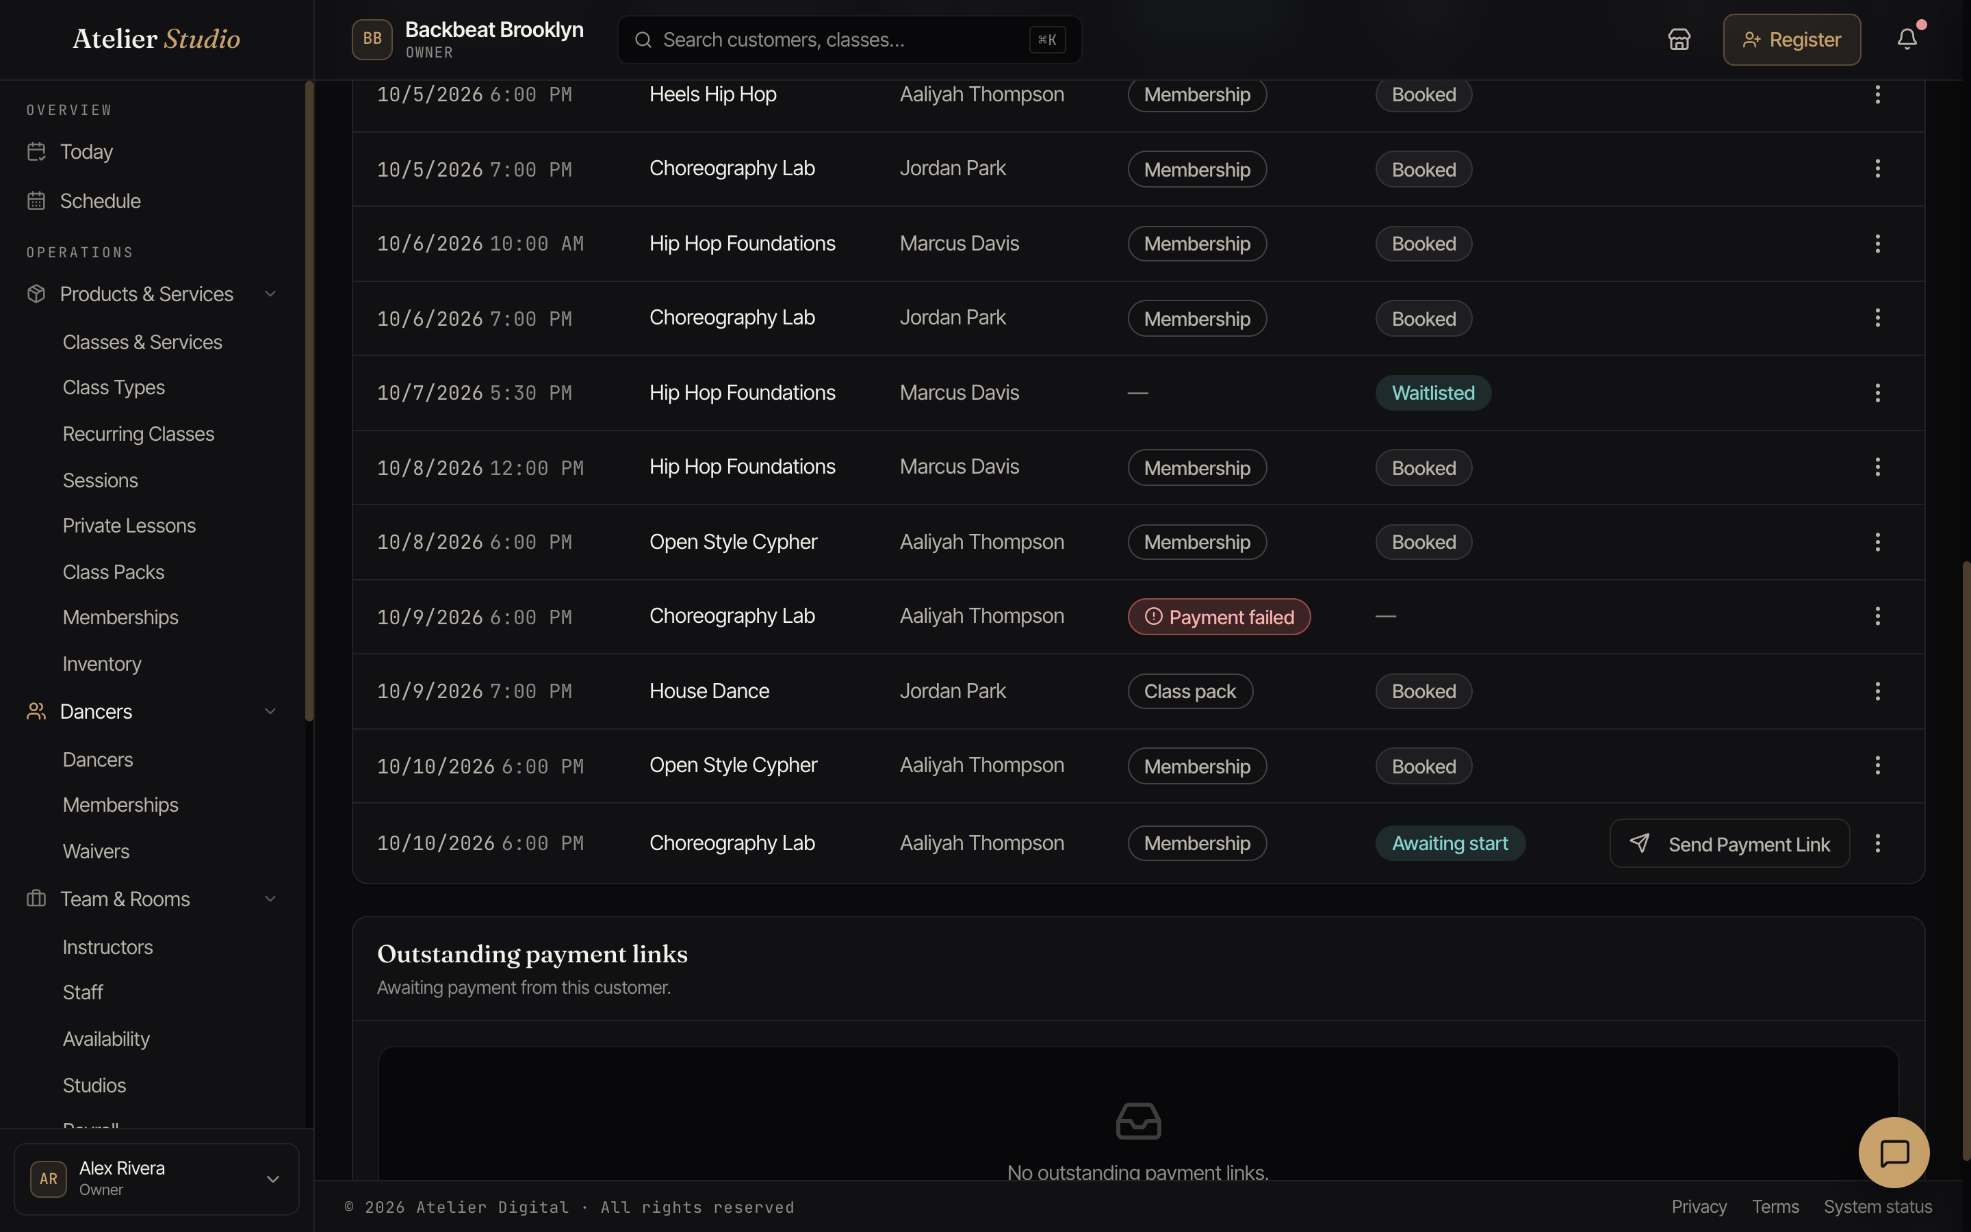Open Instructors page

point(107,947)
